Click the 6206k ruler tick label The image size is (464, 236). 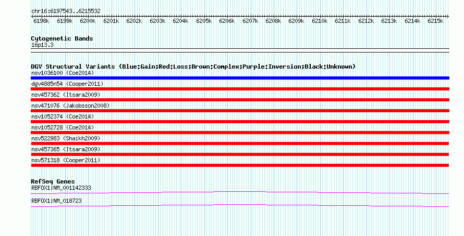click(x=227, y=21)
